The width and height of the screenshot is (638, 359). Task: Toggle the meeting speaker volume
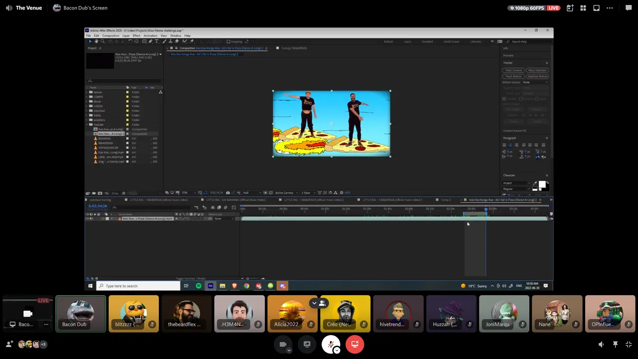pyautogui.click(x=601, y=344)
